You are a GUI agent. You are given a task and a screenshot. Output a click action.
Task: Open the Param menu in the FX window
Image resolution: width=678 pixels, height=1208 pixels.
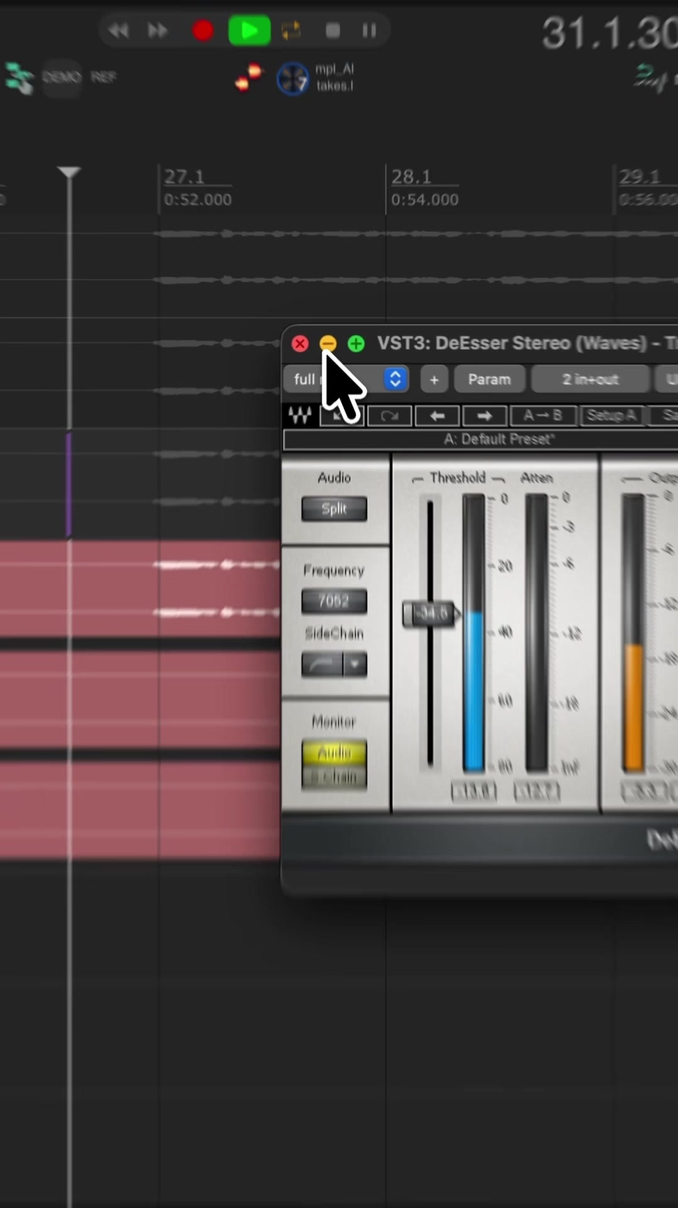click(x=489, y=379)
